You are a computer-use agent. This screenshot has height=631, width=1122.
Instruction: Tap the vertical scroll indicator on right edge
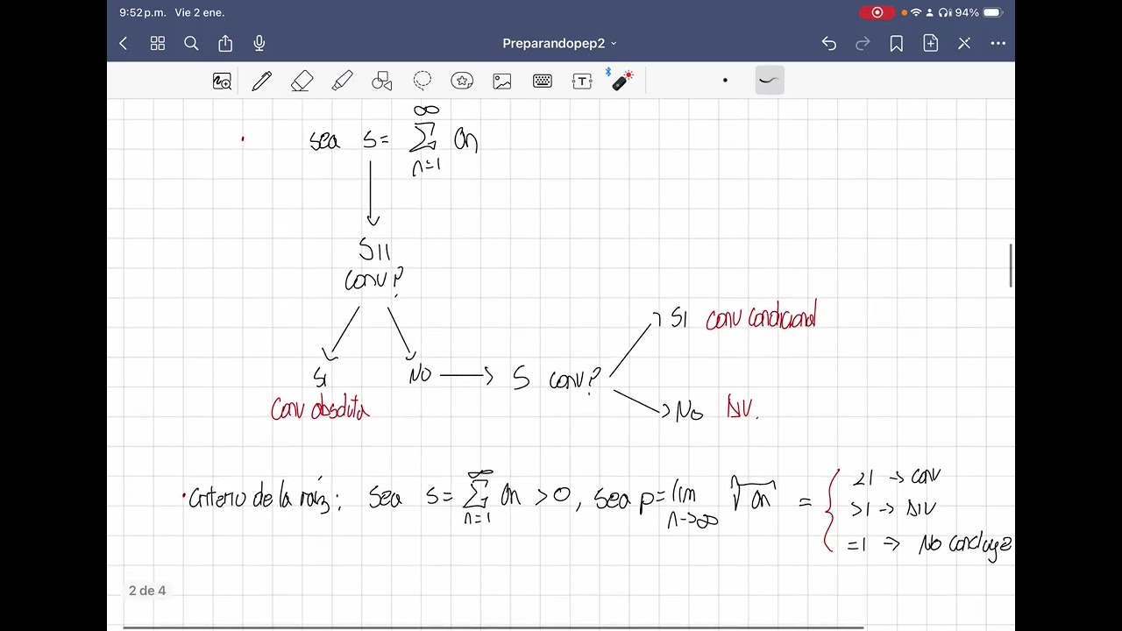pos(1012,266)
